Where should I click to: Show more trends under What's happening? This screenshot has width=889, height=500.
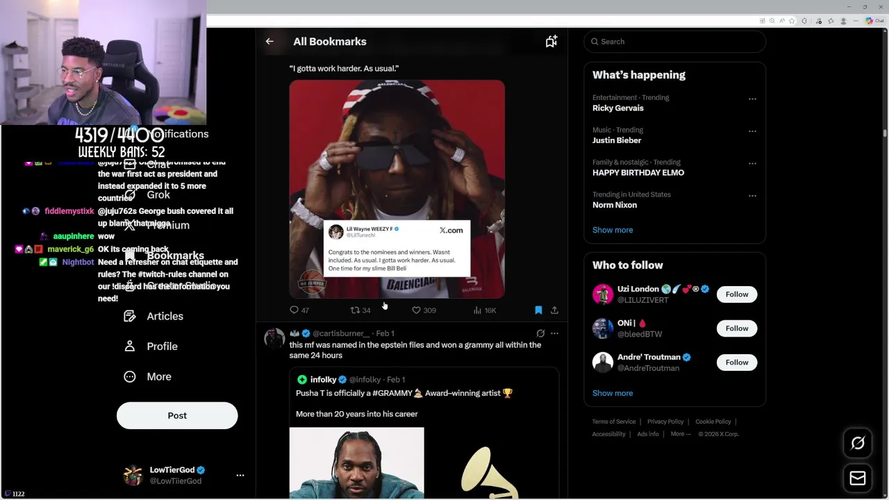[x=613, y=230]
